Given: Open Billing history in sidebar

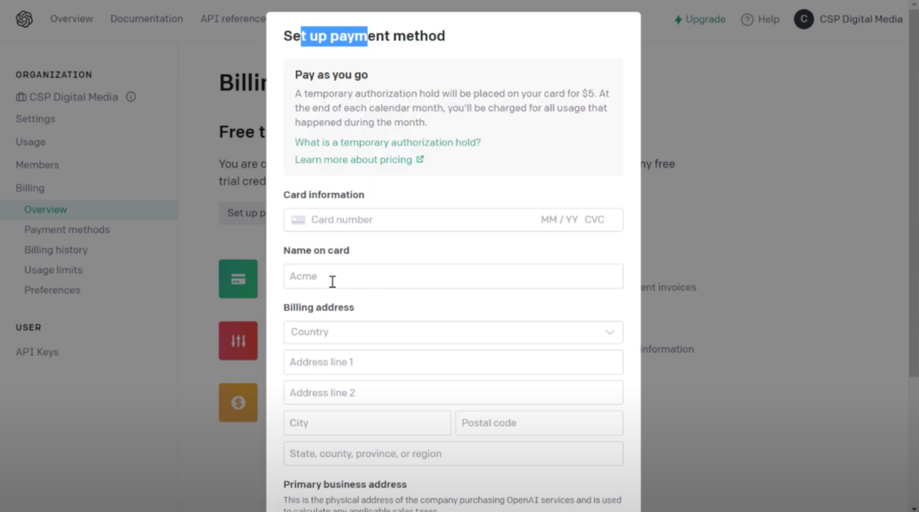Looking at the screenshot, I should click(56, 249).
